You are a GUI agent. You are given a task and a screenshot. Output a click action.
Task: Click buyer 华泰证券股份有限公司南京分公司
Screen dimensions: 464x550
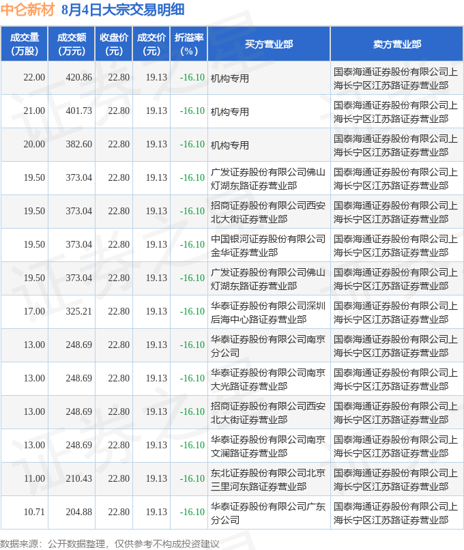tap(268, 346)
